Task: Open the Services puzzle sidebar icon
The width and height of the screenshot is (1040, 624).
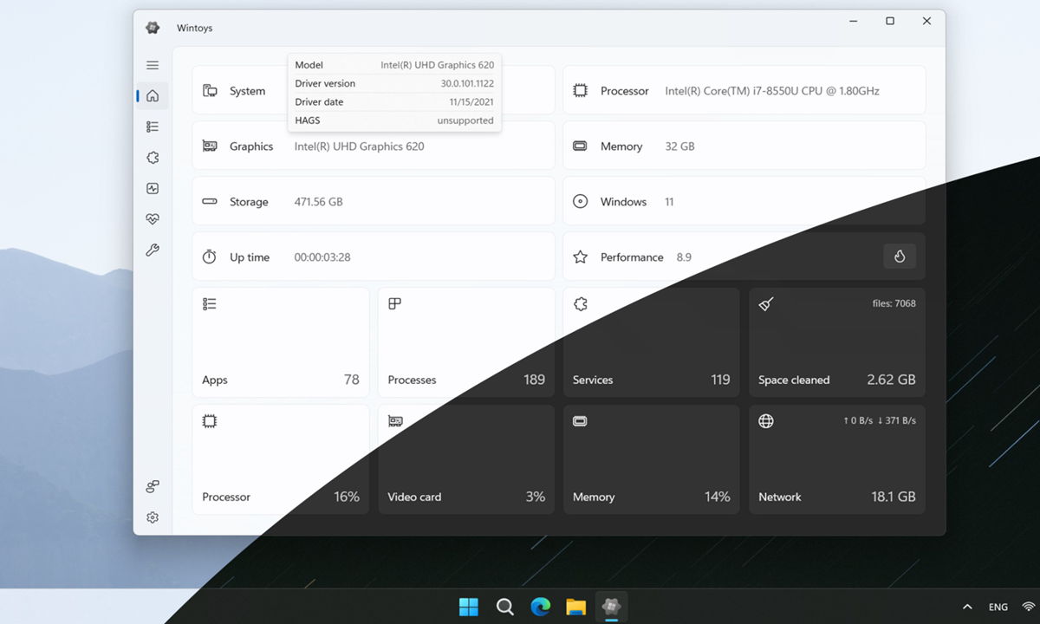Action: click(x=153, y=158)
